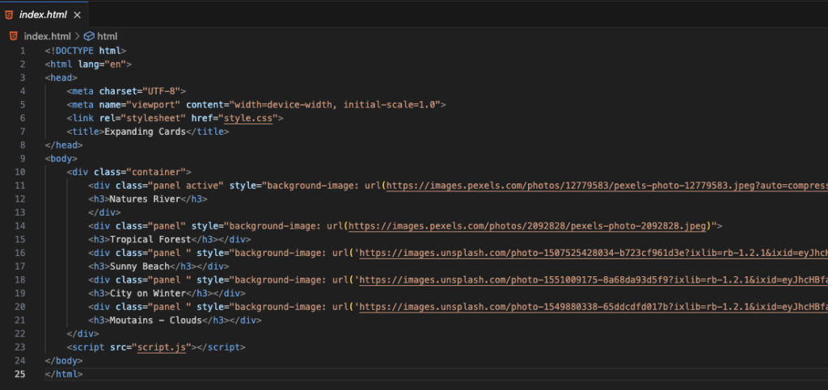Click the HTML5 icon in the index.html tab

tap(9, 14)
